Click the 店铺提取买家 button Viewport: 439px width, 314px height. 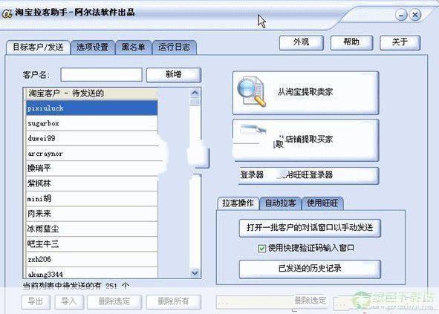tap(305, 140)
